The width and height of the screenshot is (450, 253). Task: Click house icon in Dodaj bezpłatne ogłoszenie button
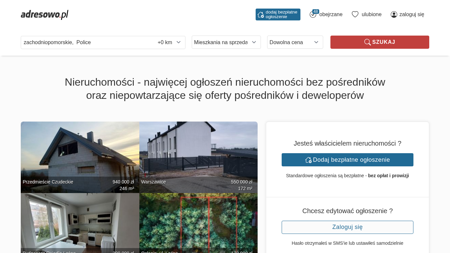pyautogui.click(x=308, y=160)
